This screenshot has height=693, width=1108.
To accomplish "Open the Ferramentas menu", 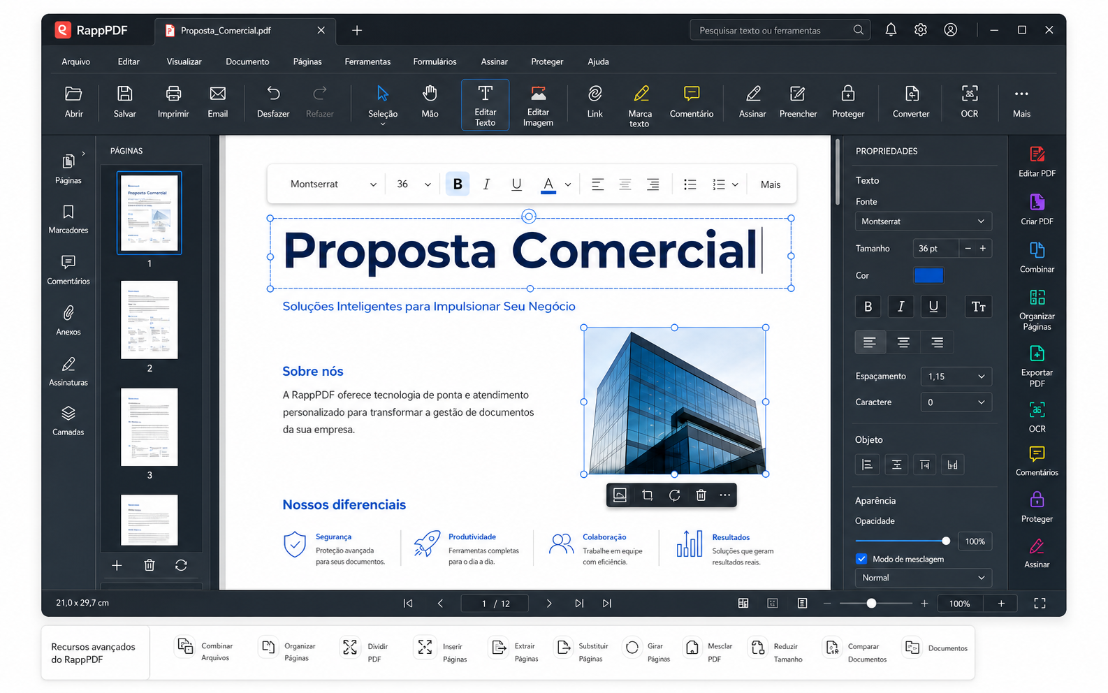I will pos(367,61).
